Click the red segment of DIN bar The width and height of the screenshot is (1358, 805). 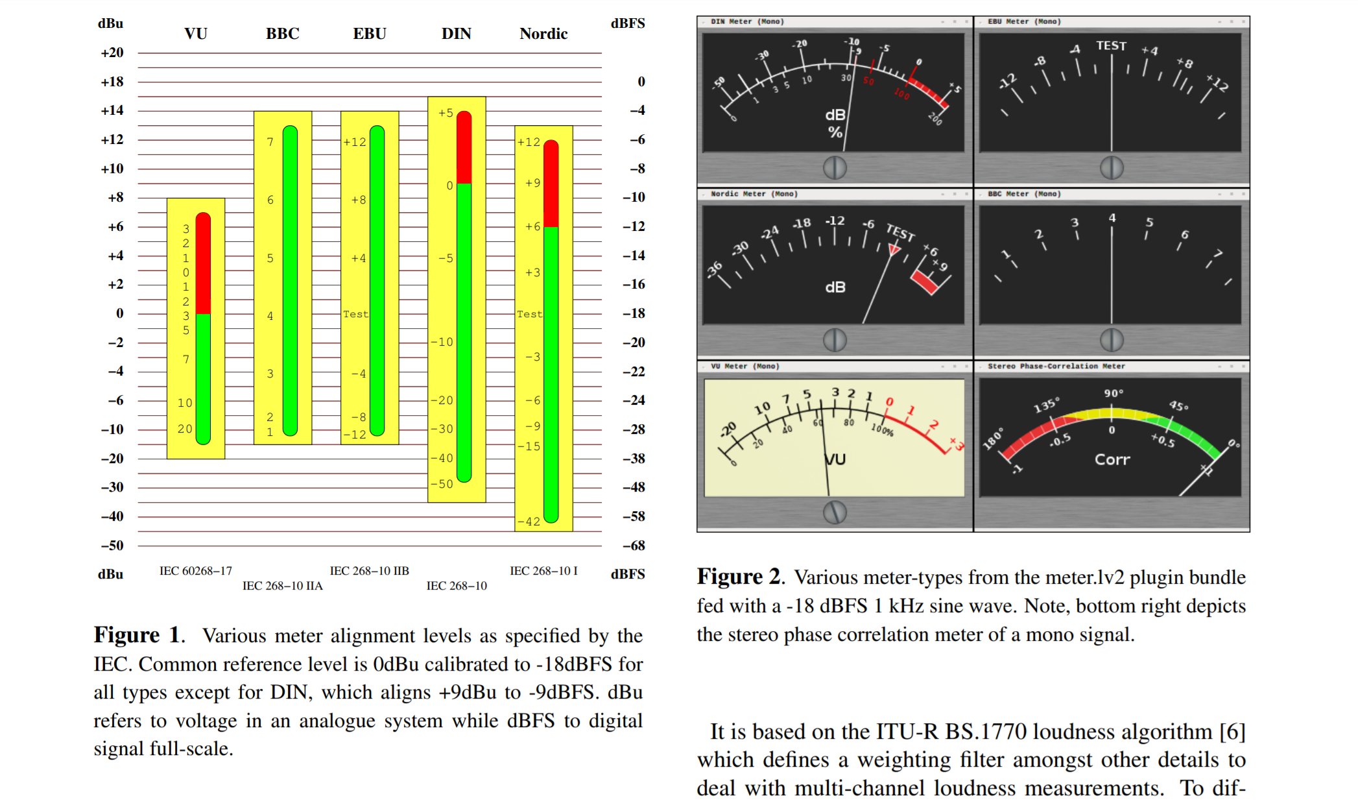[x=464, y=148]
